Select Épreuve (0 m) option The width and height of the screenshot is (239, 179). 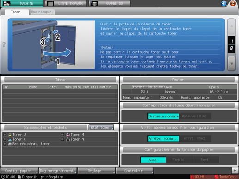click(195, 116)
